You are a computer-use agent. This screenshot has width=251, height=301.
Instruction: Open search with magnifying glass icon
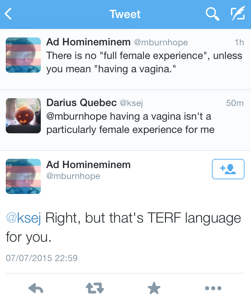coord(212,14)
